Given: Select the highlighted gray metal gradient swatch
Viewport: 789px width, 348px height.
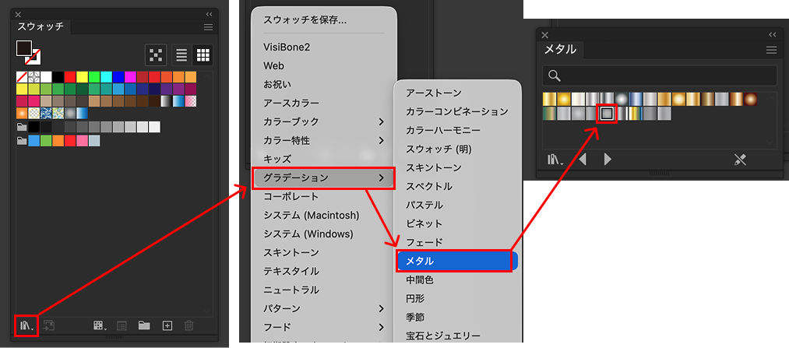Looking at the screenshot, I should pos(607,114).
